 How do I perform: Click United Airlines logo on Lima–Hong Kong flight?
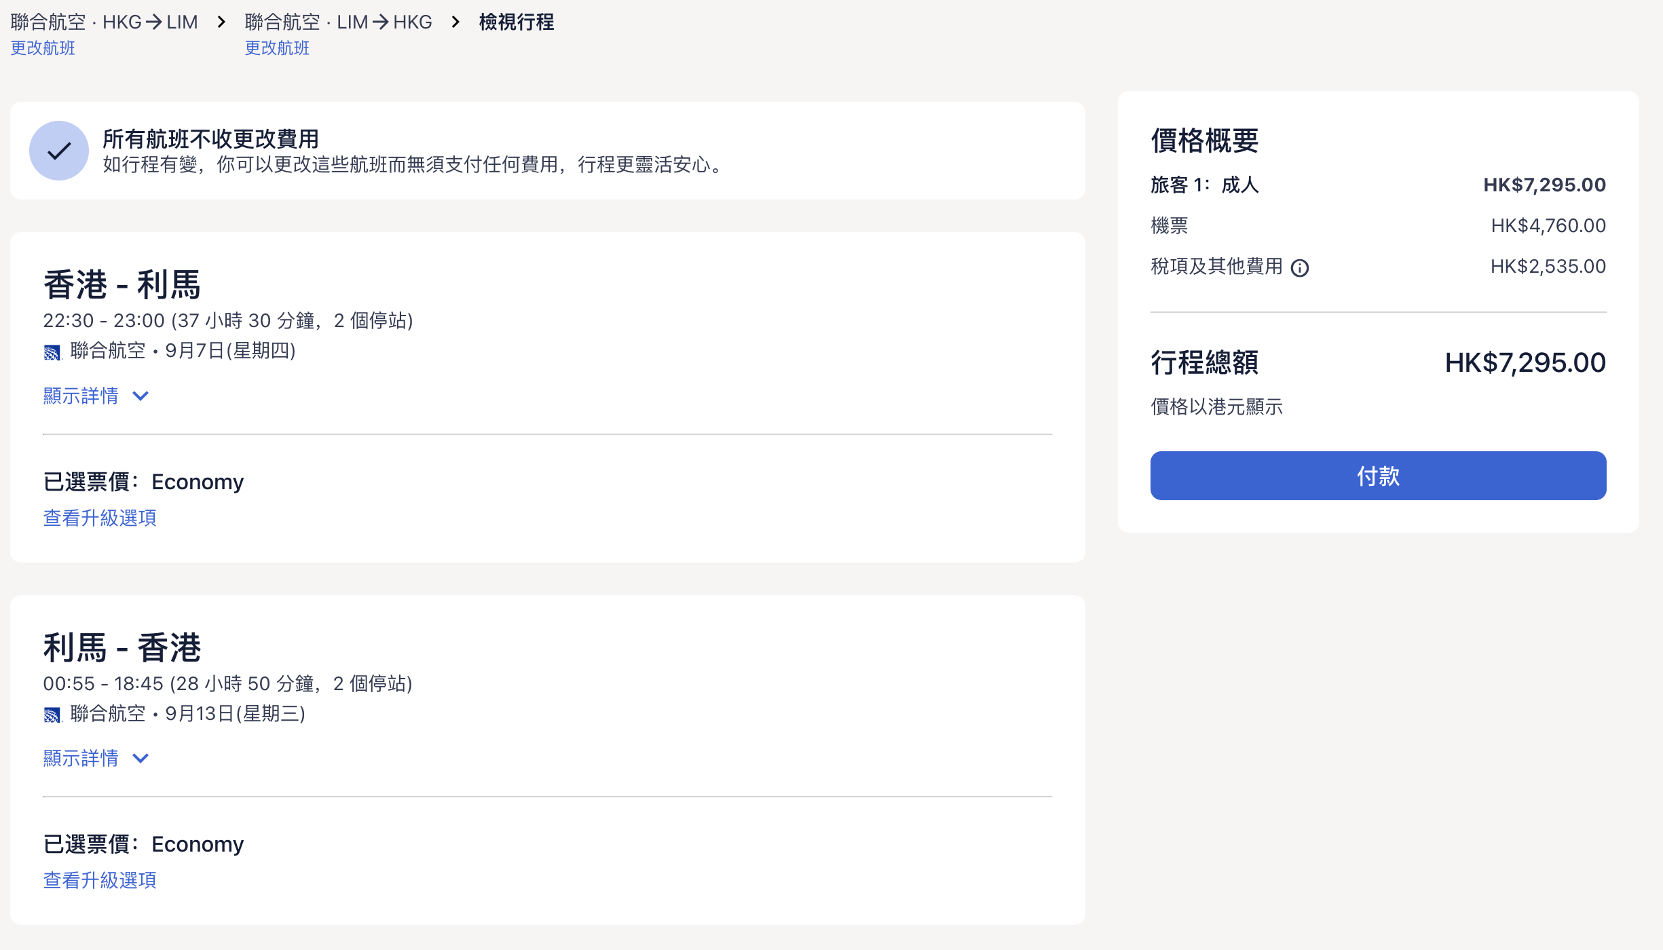coord(52,715)
